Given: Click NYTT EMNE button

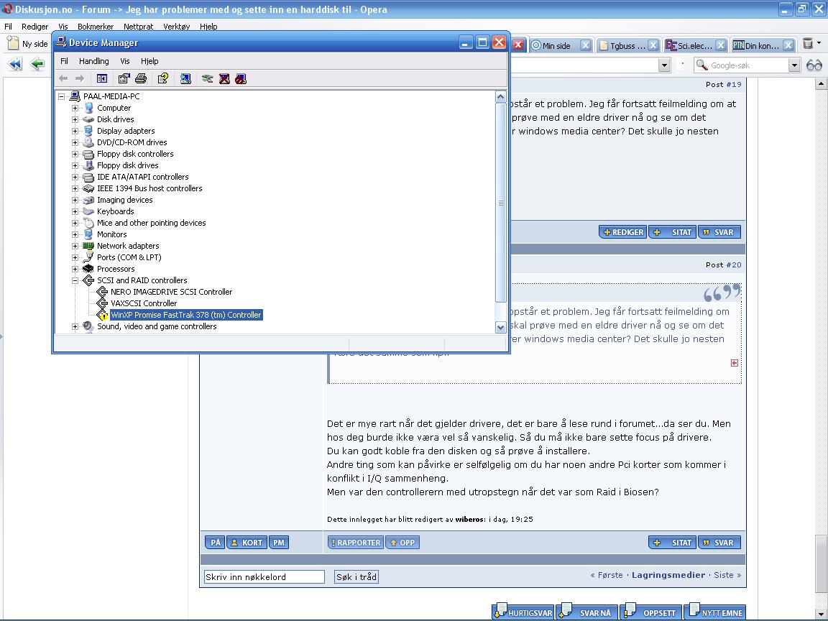Looking at the screenshot, I should tap(715, 612).
